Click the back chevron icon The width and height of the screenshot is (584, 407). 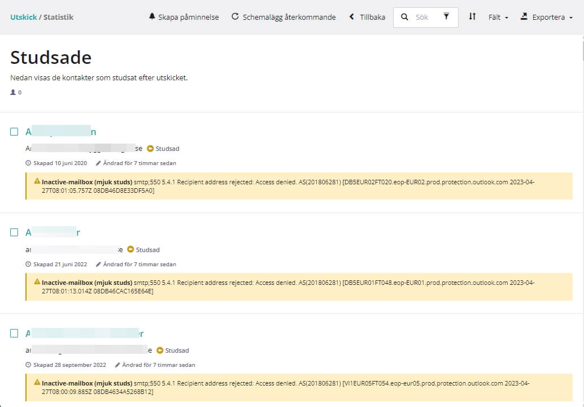352,17
